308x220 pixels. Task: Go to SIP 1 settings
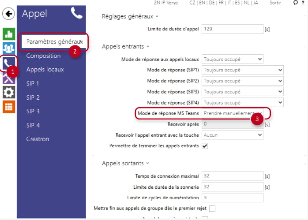coord(33,84)
